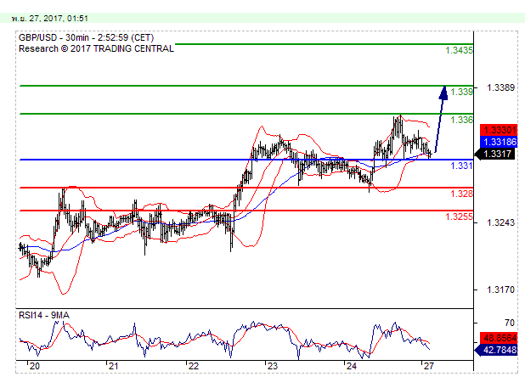Click the black 1.3317 current price tag
This screenshot has width=525, height=388.
click(496, 154)
